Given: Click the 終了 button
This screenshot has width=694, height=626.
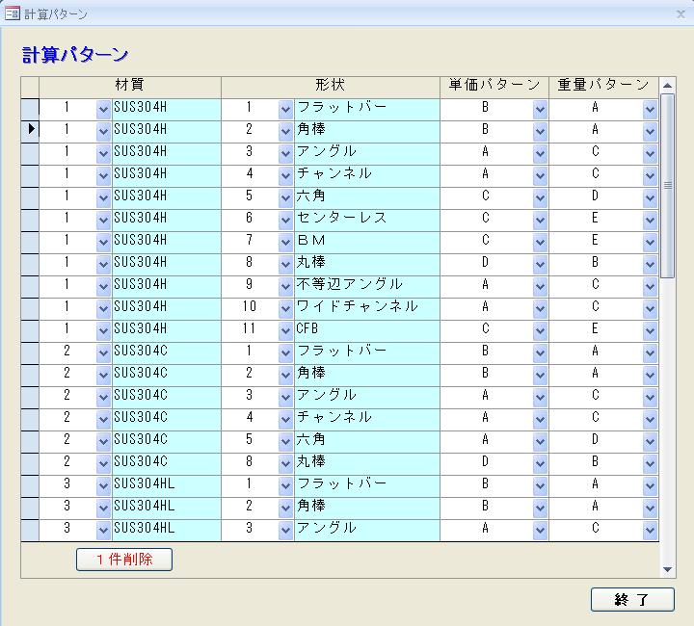Looking at the screenshot, I should (632, 599).
